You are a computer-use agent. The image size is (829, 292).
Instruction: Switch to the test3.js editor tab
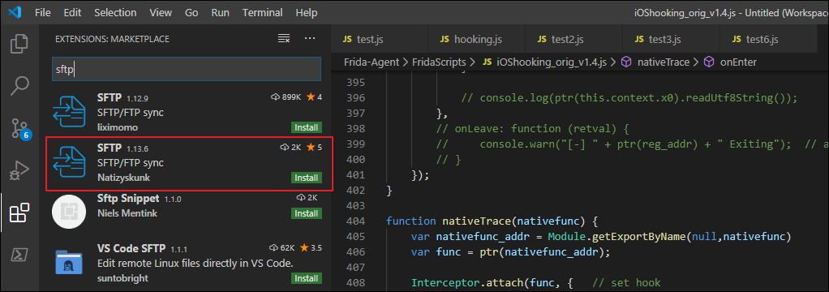click(670, 39)
